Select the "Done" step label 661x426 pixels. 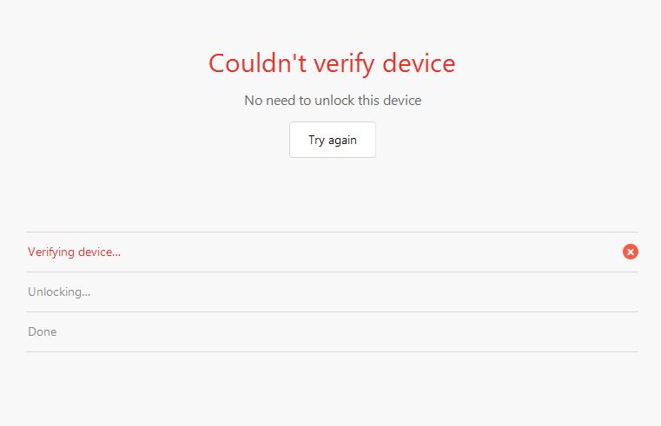click(43, 332)
